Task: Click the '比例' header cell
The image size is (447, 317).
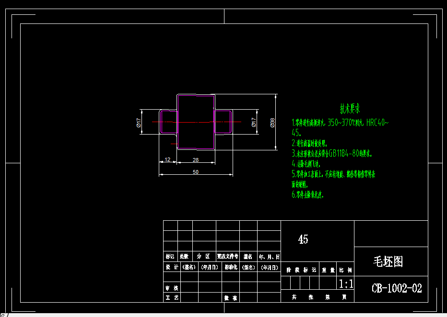Action: [x=345, y=270]
